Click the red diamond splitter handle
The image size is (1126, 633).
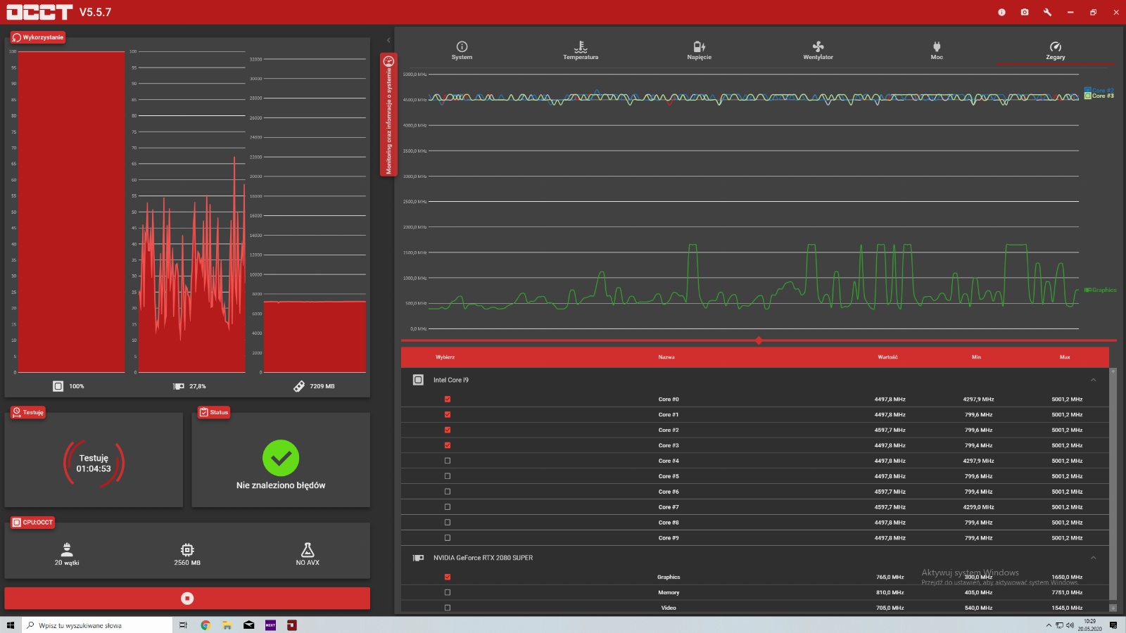tap(759, 340)
